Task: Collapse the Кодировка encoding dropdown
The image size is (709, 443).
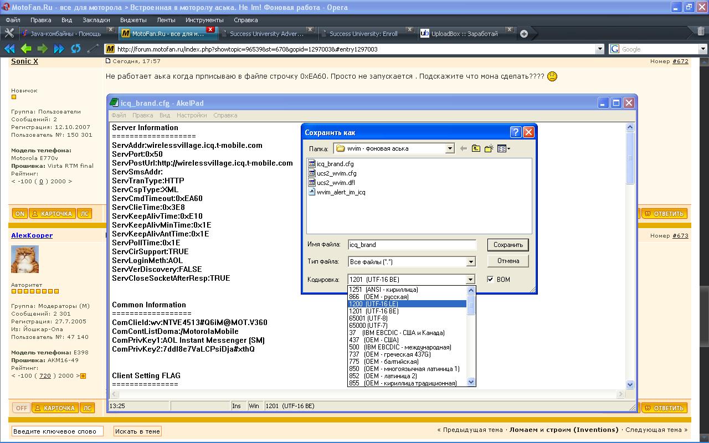Action: tap(470, 280)
